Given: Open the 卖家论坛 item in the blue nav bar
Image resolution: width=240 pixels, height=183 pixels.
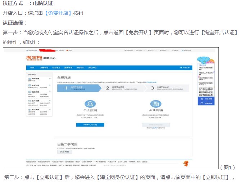Looking at the screenshot, I should (81, 68).
